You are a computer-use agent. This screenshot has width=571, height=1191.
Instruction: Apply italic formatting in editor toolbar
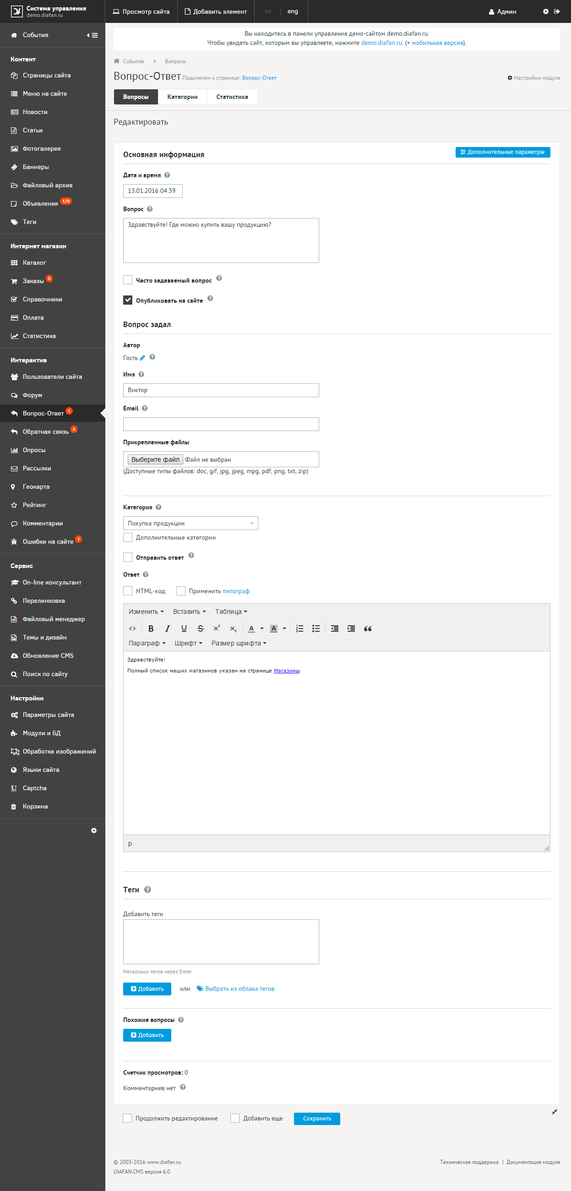pyautogui.click(x=168, y=628)
